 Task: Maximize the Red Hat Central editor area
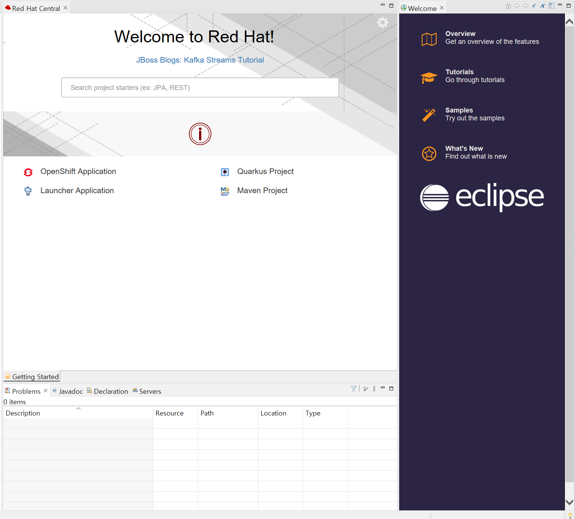pos(391,6)
